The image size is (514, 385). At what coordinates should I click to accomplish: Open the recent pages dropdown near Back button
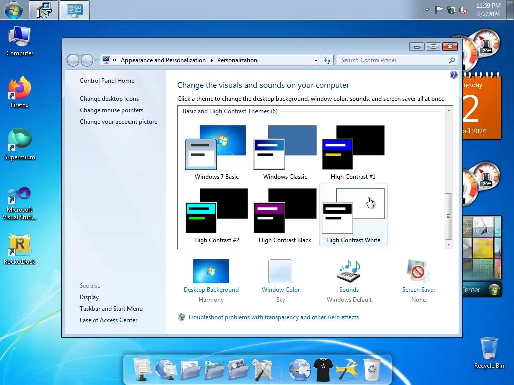point(97,60)
